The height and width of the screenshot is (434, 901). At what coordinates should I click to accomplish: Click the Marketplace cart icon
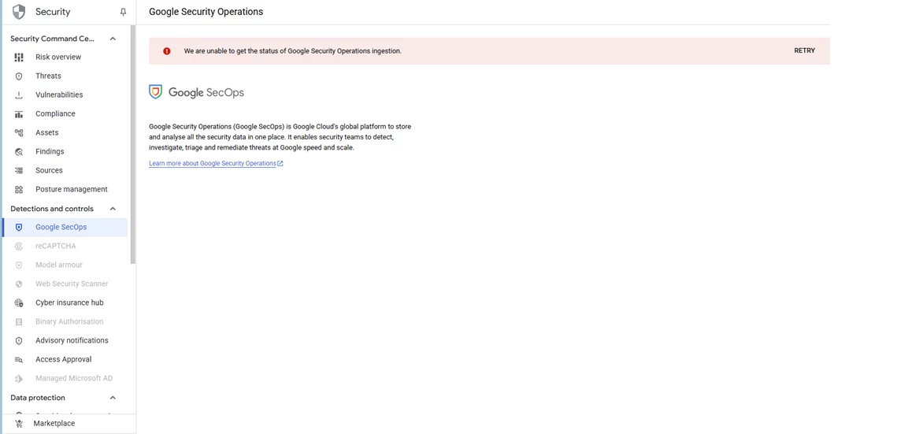coord(19,424)
